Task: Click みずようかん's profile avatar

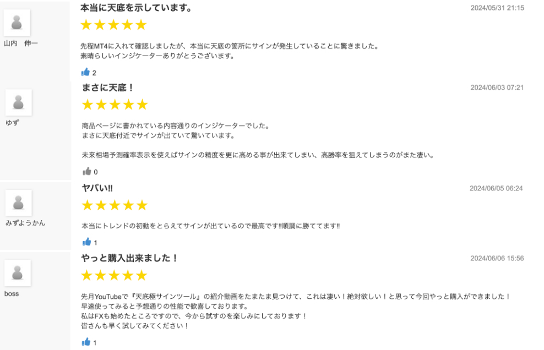Action: coord(18,203)
